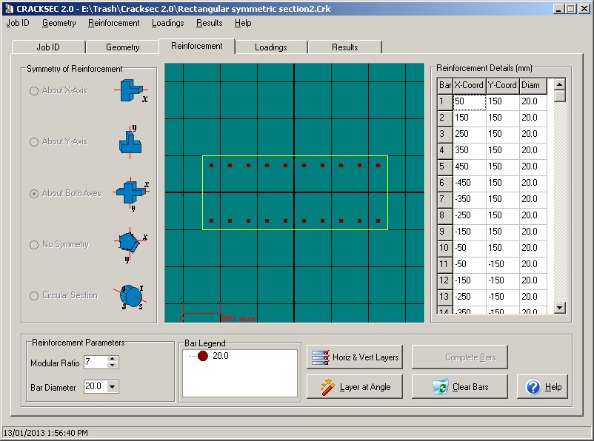Viewport: 594px width, 441px height.
Task: Click the Clear Bars button
Action: pos(459,386)
